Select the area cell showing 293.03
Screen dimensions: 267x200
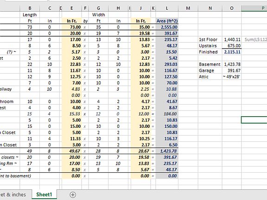click(167, 64)
